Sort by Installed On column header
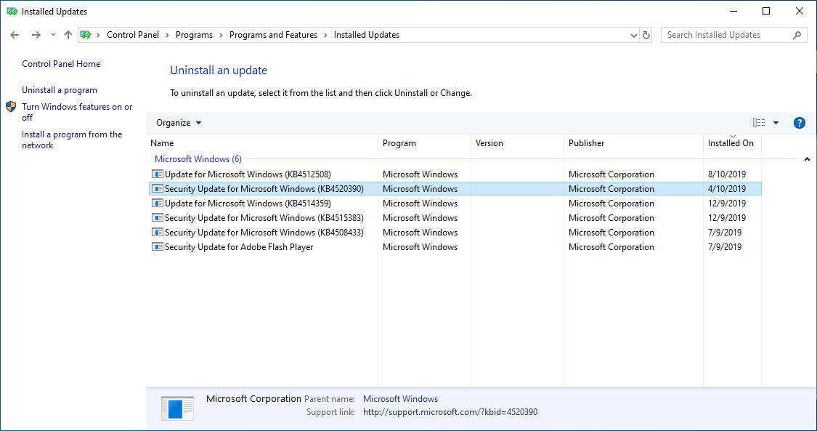The image size is (817, 431). 732,142
